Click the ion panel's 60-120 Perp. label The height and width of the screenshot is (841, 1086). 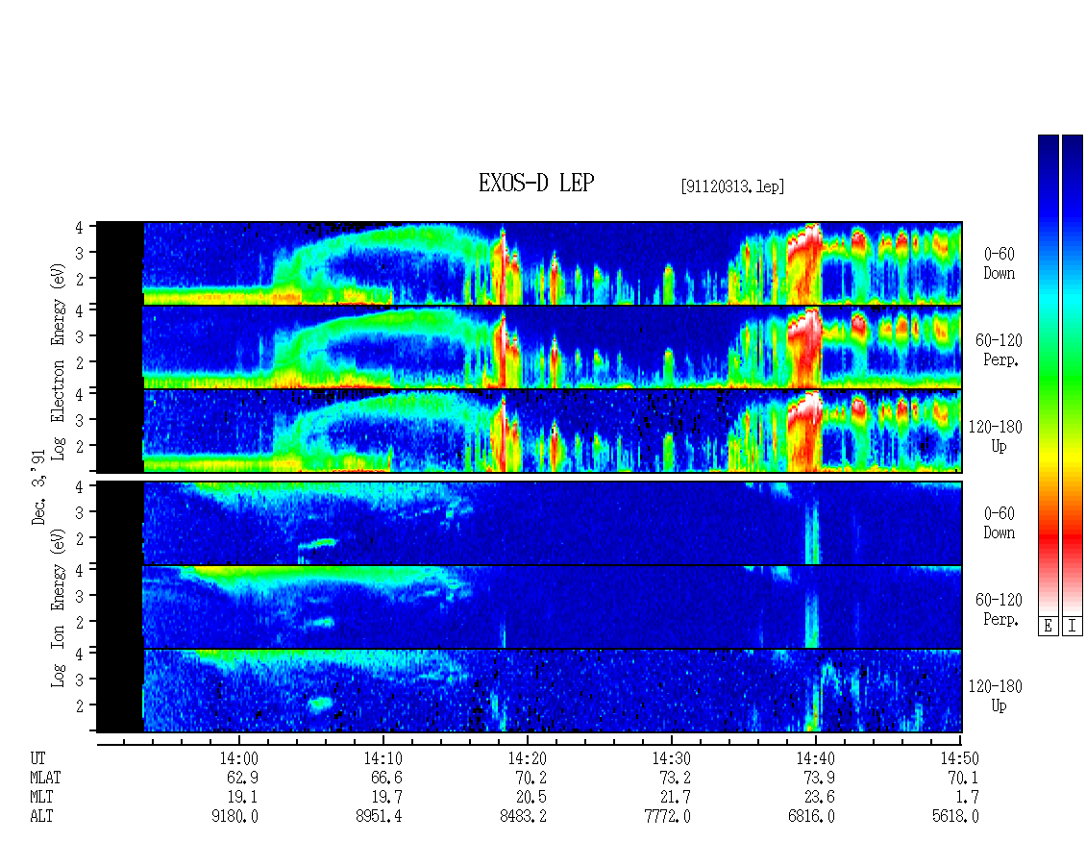(x=1000, y=609)
